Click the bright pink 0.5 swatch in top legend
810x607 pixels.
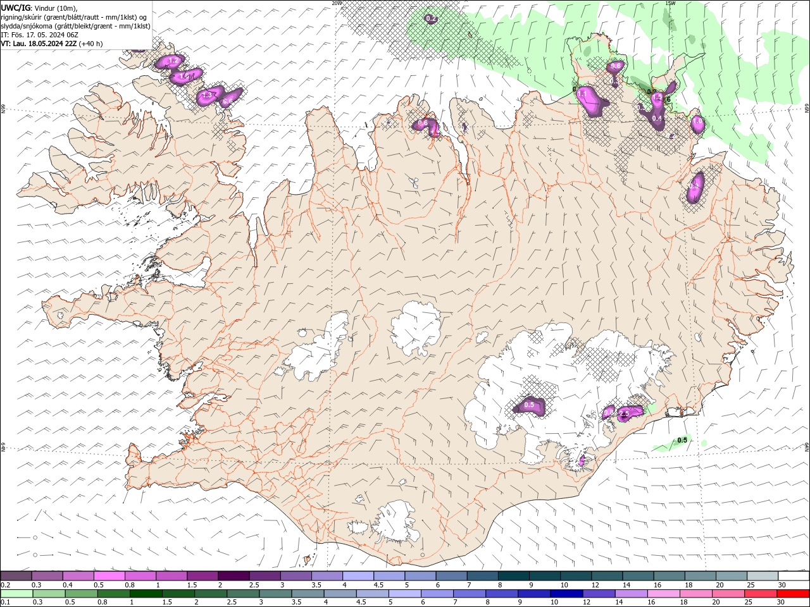tap(109, 576)
